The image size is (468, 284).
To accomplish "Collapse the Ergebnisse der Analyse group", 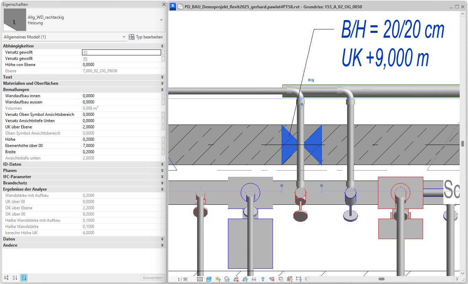I will click(162, 189).
